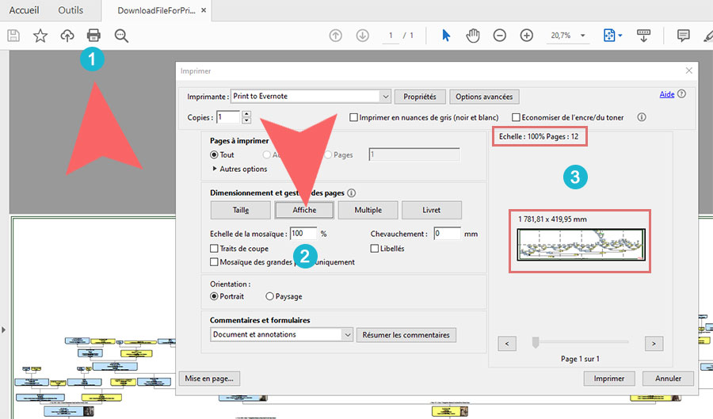Click the printer icon in the toolbar
This screenshot has height=419, width=713.
click(93, 36)
